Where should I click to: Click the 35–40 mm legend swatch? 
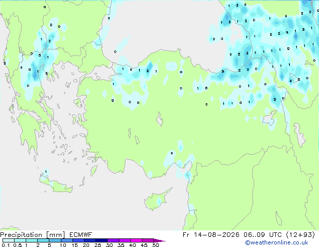click(x=125, y=240)
